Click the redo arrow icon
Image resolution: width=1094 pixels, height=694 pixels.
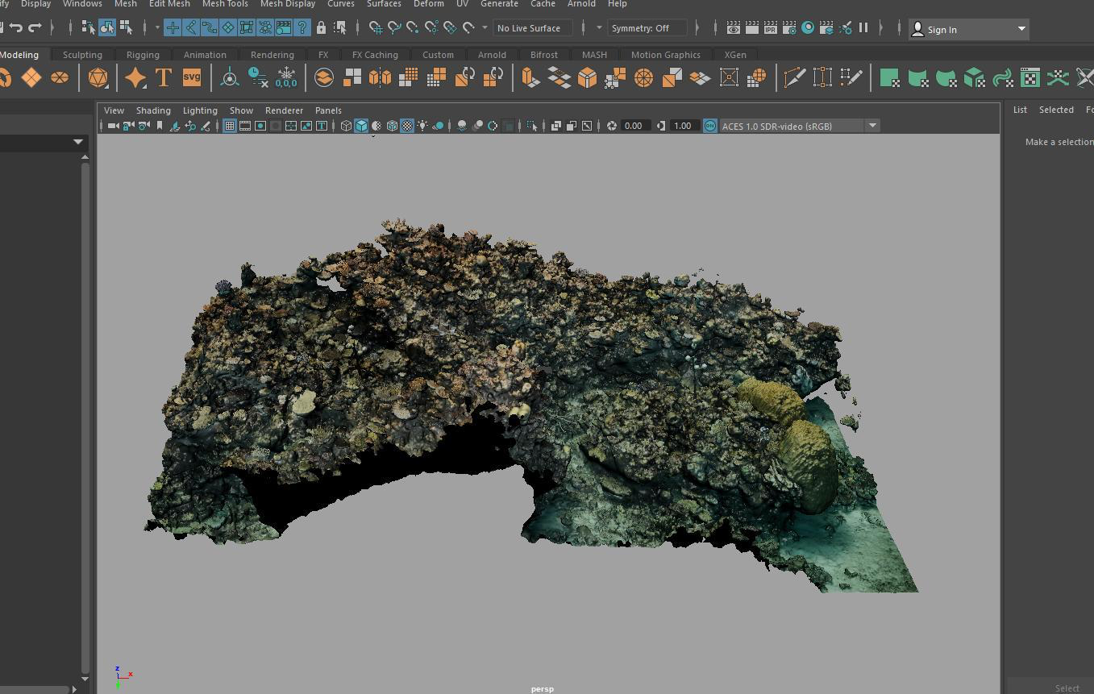[x=35, y=28]
